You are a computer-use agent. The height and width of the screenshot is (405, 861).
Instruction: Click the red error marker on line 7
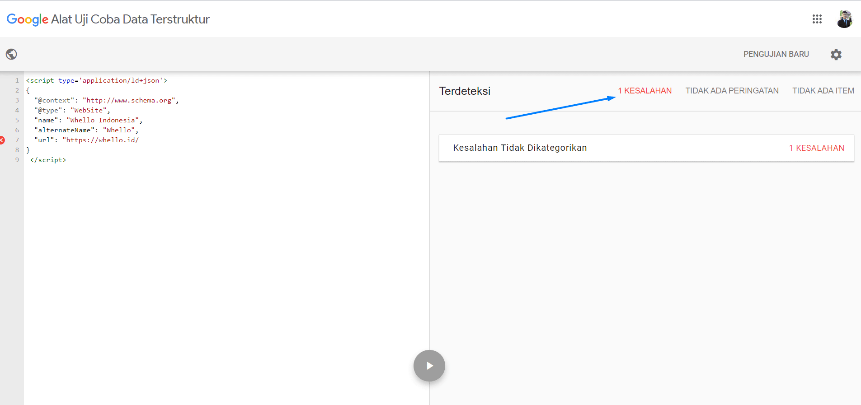pos(2,140)
